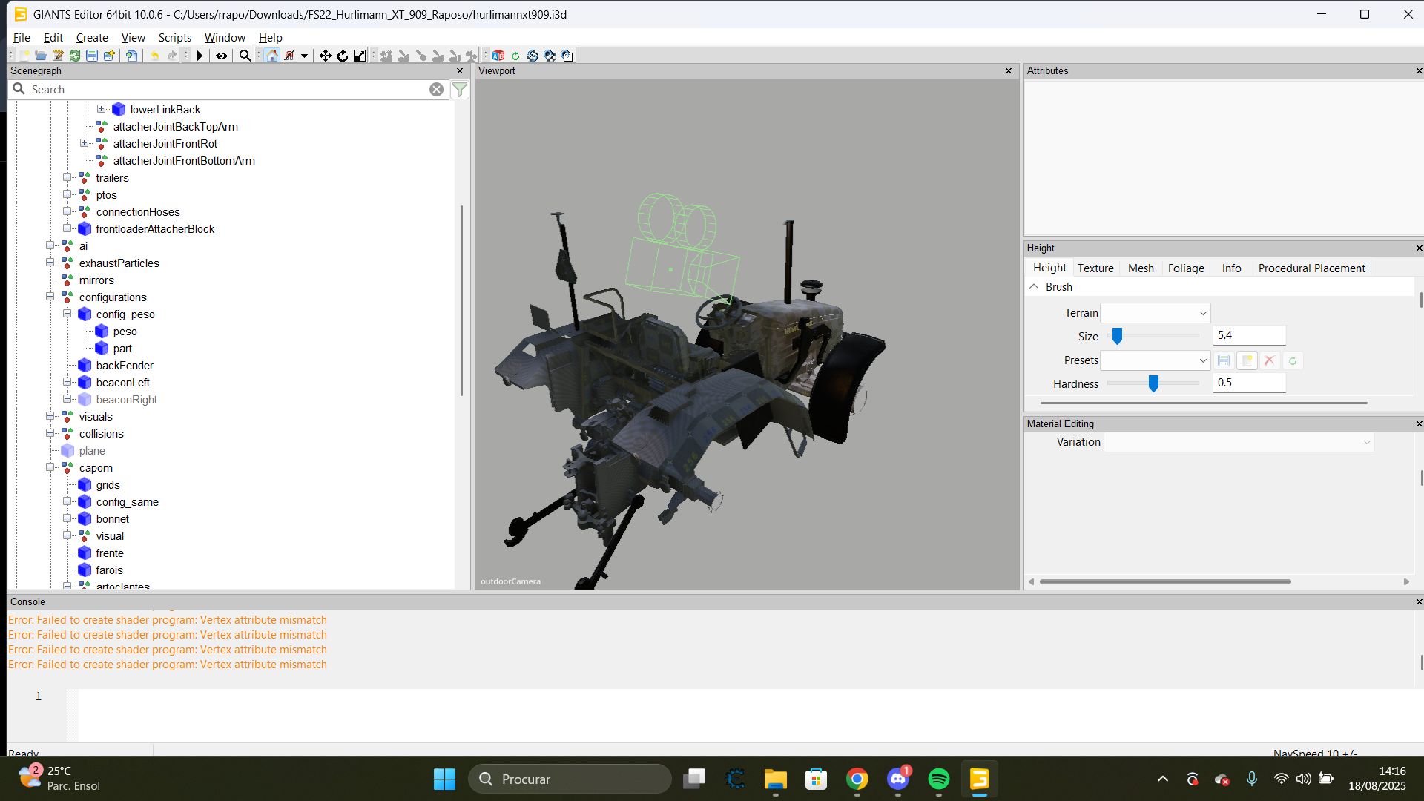Click the Undo arrow toolbar icon
Image resolution: width=1424 pixels, height=801 pixels.
click(x=155, y=56)
